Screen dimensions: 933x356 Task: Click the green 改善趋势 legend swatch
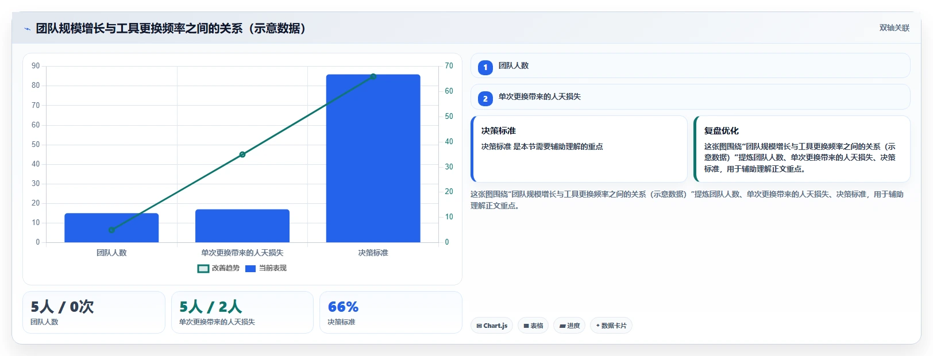pos(203,268)
